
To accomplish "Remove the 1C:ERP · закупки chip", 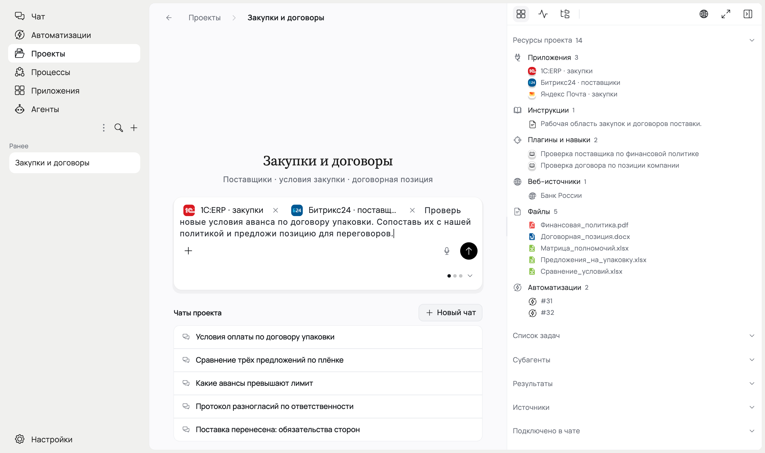I will [x=276, y=210].
